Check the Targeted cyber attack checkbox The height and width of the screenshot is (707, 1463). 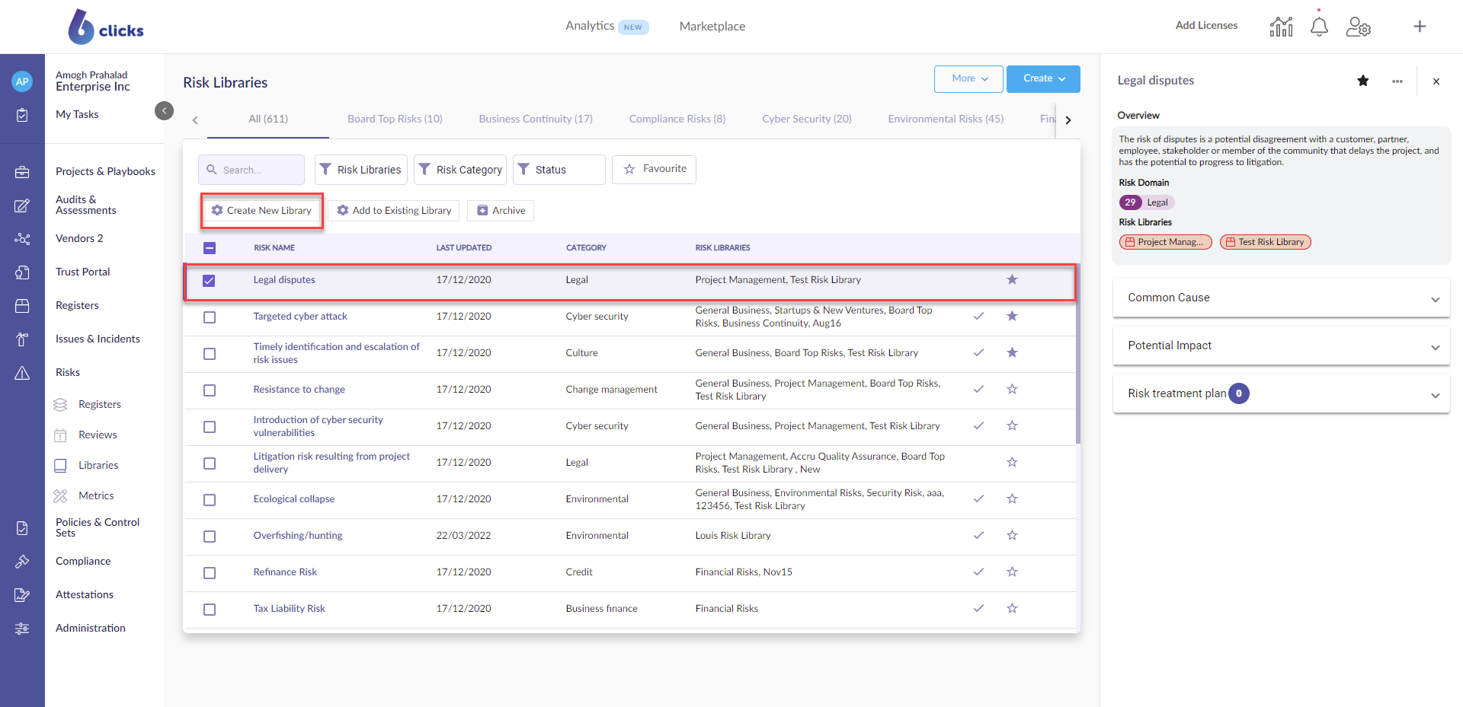click(210, 317)
